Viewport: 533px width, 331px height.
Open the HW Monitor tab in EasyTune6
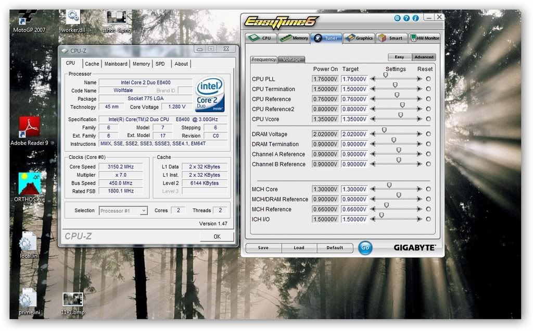tap(425, 38)
